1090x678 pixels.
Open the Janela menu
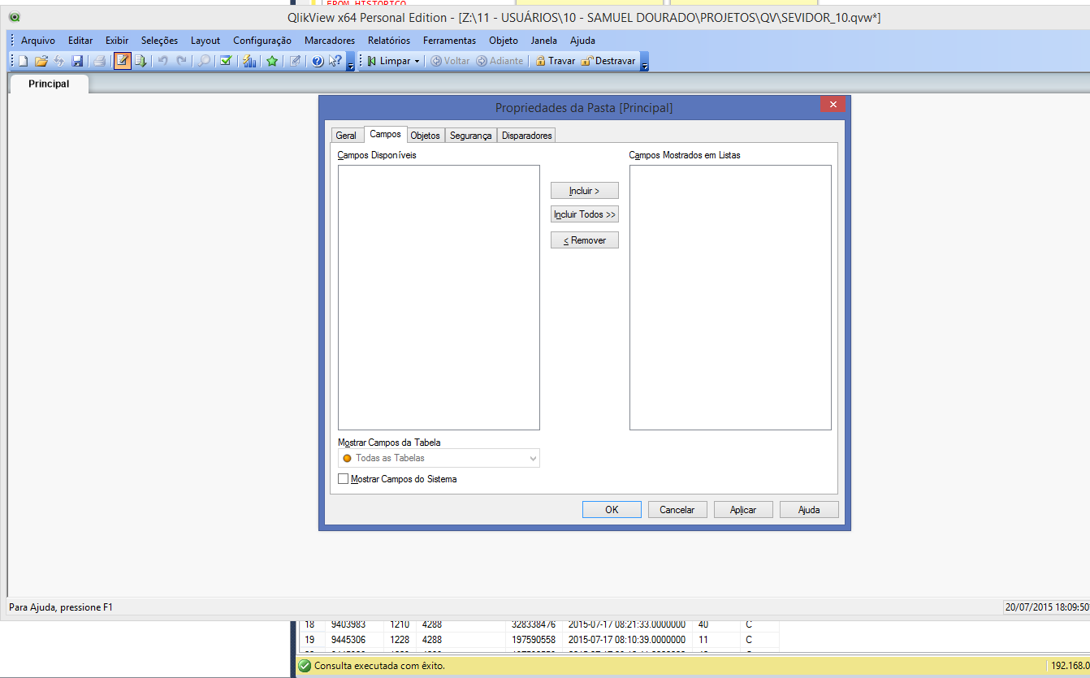pyautogui.click(x=544, y=40)
